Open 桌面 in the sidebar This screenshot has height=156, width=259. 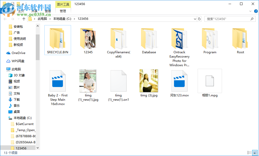14,112
